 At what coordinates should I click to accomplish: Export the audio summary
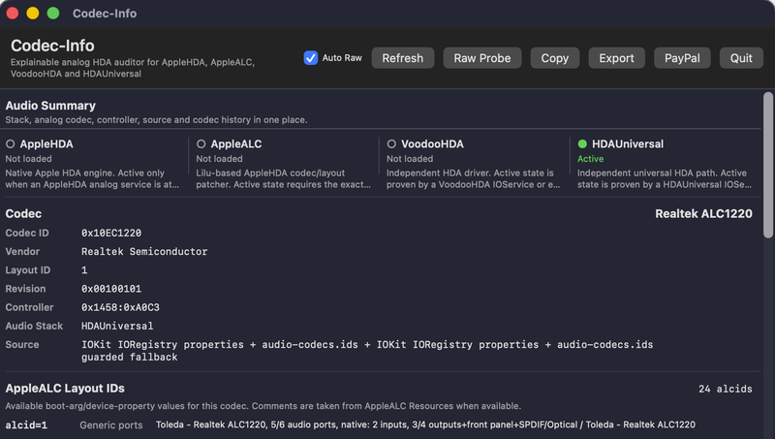tap(616, 58)
